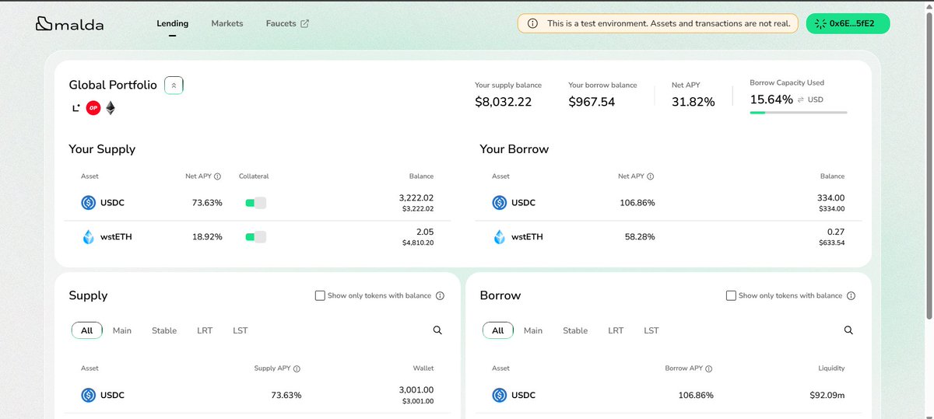Screen dimensions: 934x419
Task: Click wstETH icon in Your Borrow
Action: [x=500, y=237]
